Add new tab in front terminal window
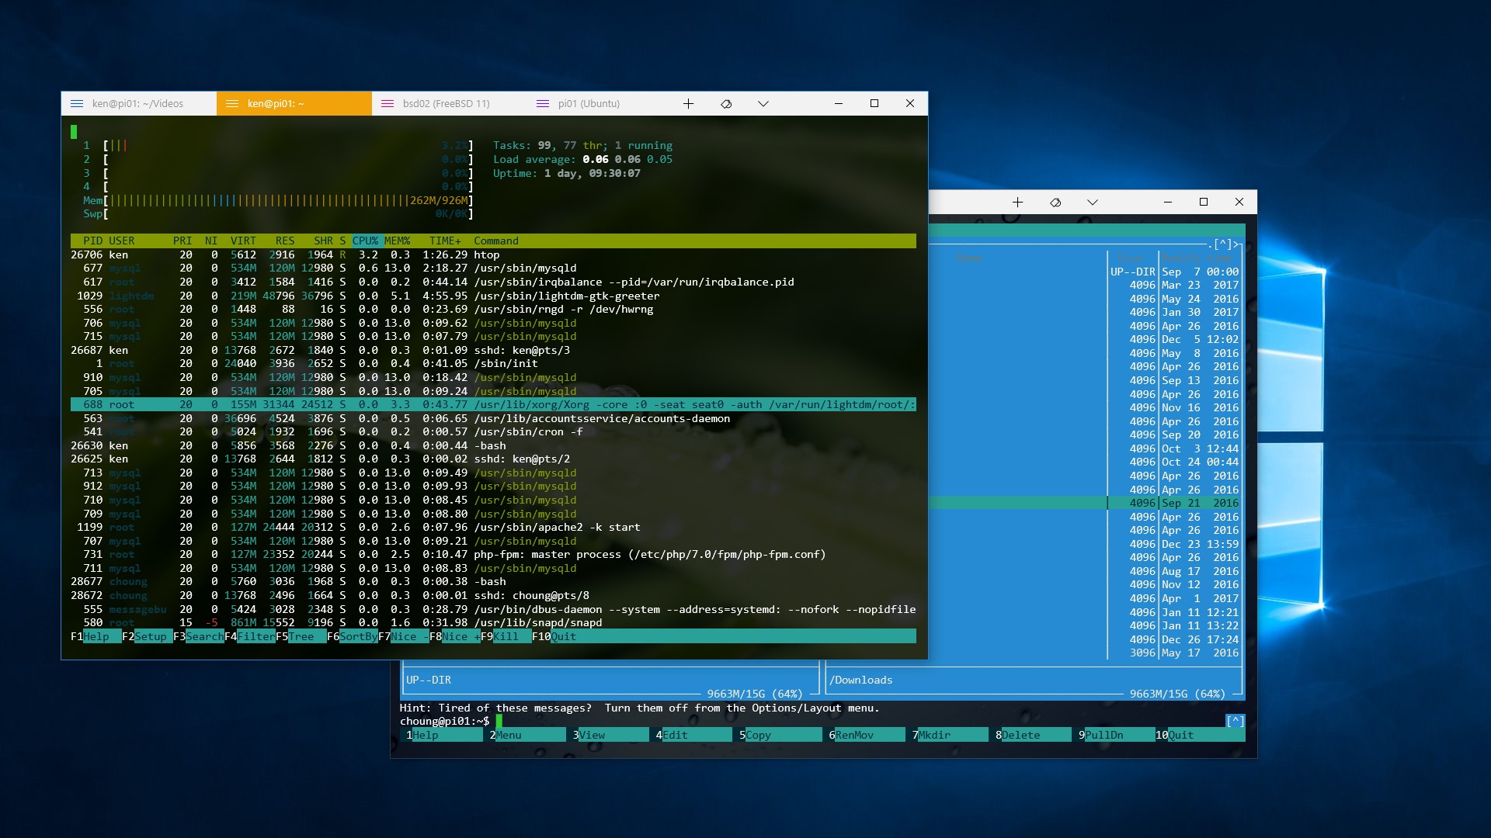Image resolution: width=1491 pixels, height=838 pixels. (688, 104)
